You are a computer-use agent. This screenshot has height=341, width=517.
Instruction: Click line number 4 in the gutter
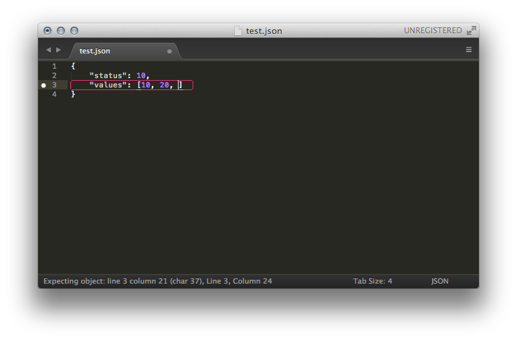click(x=54, y=94)
